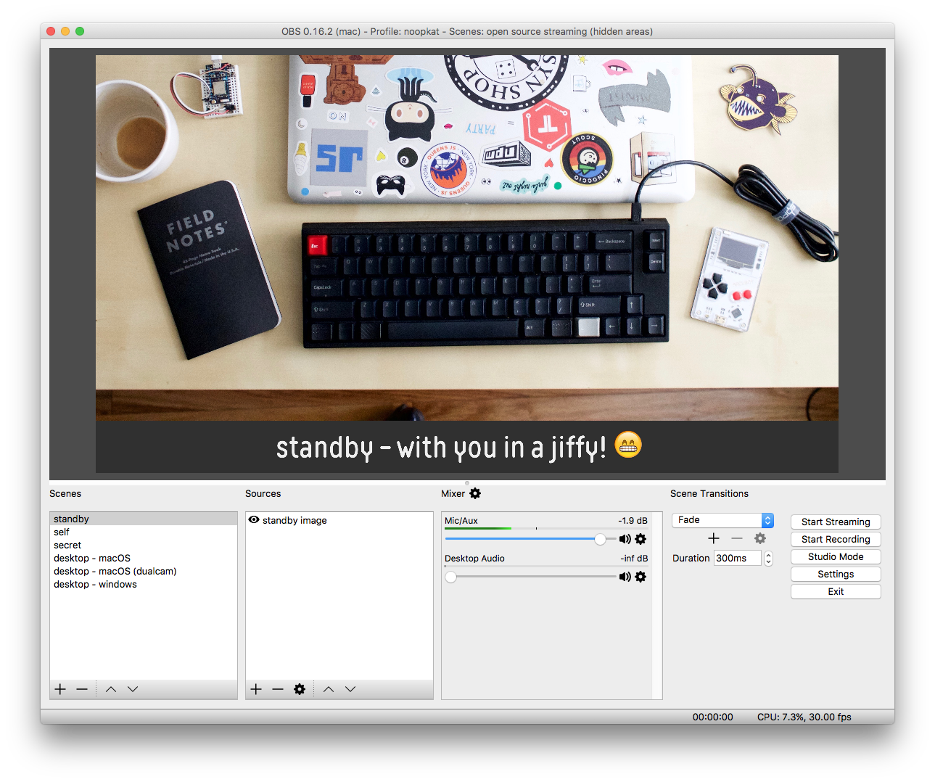Add a scene transition with plus icon
The height and width of the screenshot is (782, 935).
point(714,538)
